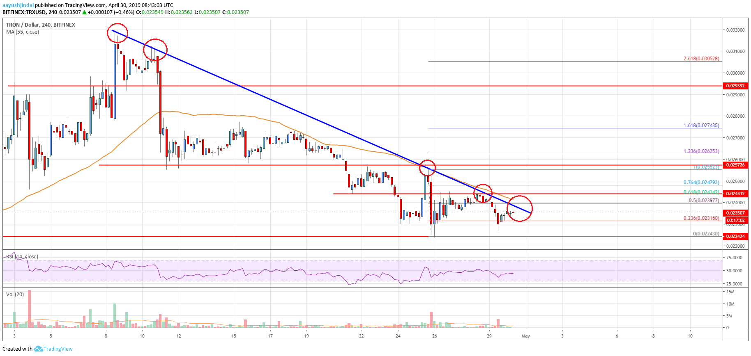
Task: Click the 0.028000 price axis tick
Action: [x=735, y=116]
